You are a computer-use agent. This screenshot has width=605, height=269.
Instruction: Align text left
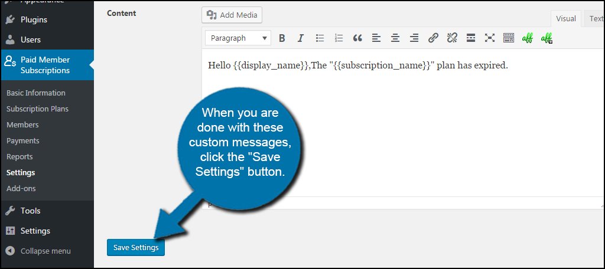click(x=376, y=38)
